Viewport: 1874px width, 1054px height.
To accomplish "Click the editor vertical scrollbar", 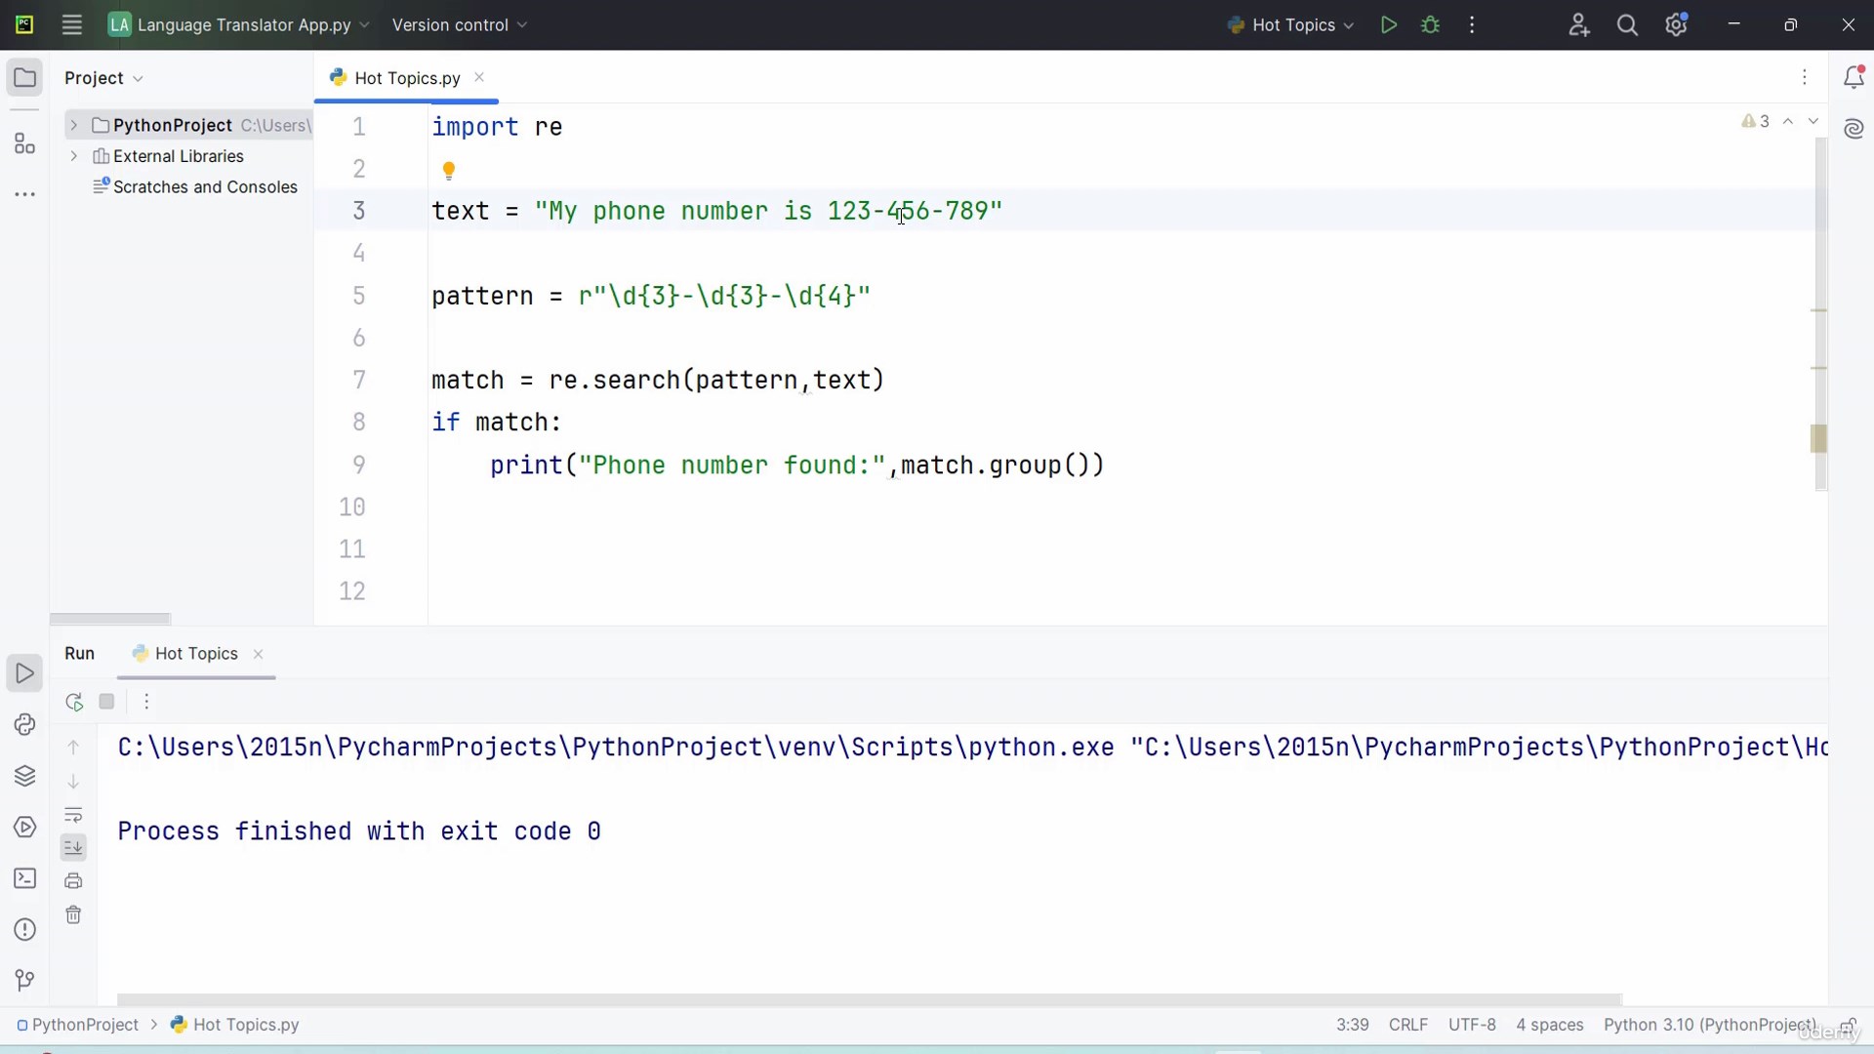I will (x=1820, y=314).
